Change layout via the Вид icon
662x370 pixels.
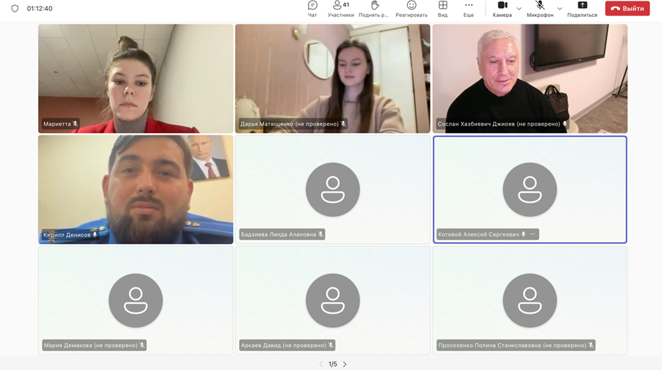point(442,8)
